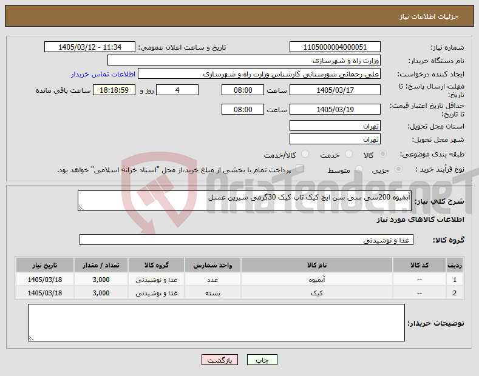Click the response deadline date 1405/03/17

pyautogui.click(x=335, y=90)
